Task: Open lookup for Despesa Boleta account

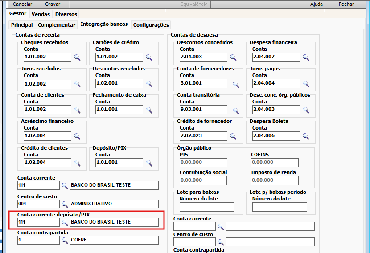Action: pyautogui.click(x=306, y=136)
